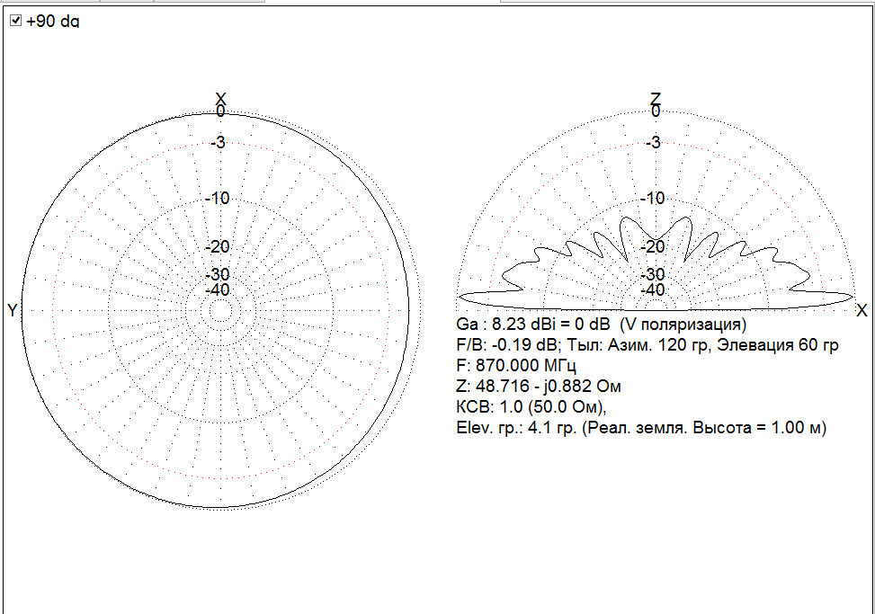Click the center of the azimuth polar plot
Screen dimensions: 875x614
[x=220, y=311]
